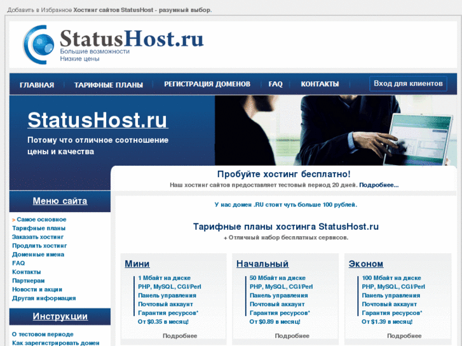This screenshot has height=346, width=462.
Task: Click Подробнее under the Мини plan
Action: [x=180, y=336]
